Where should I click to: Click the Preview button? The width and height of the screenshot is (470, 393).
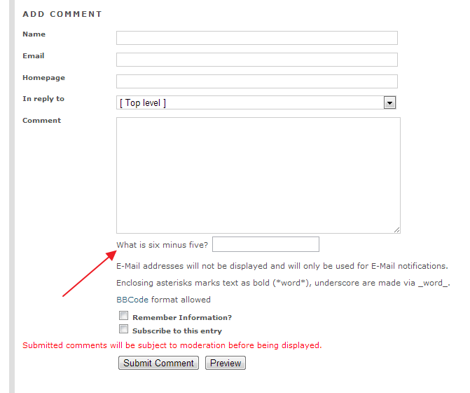[226, 363]
